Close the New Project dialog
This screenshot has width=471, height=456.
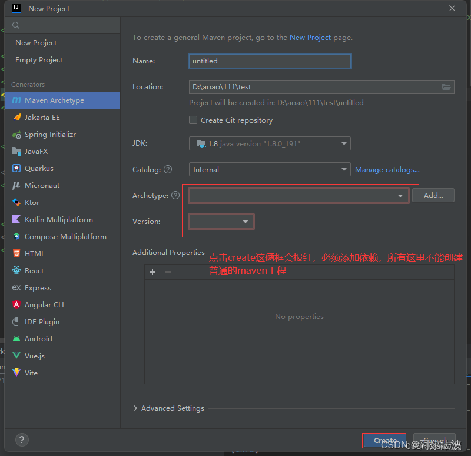click(x=452, y=8)
